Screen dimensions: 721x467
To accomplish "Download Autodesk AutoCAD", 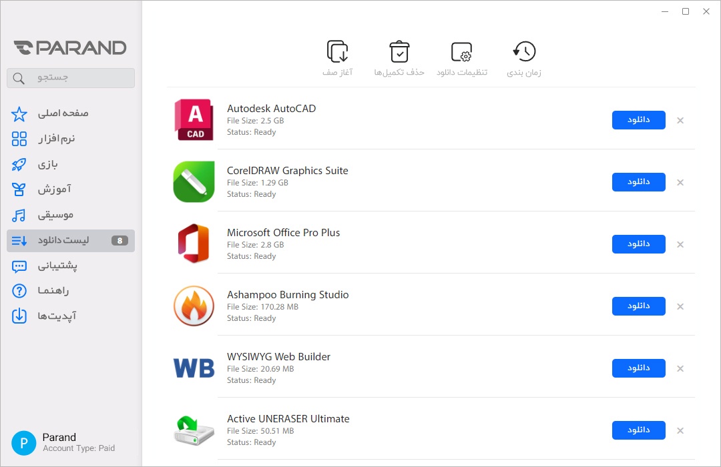I will tap(638, 120).
